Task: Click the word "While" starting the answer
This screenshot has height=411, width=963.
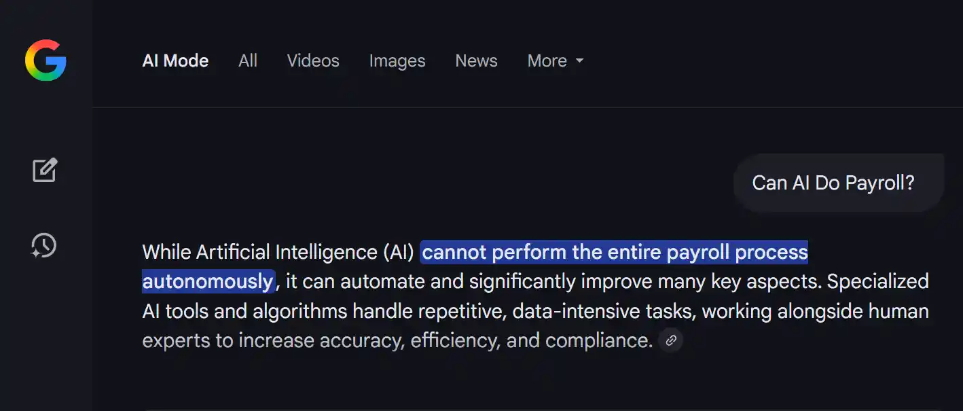Action: coord(166,252)
